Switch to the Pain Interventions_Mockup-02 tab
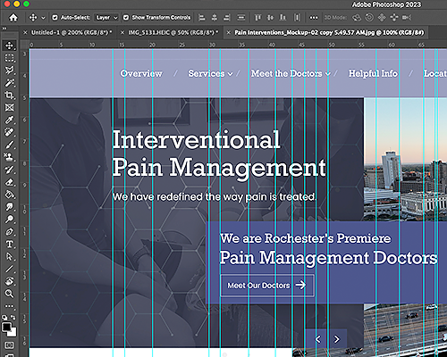This screenshot has height=357, width=447. pyautogui.click(x=329, y=32)
